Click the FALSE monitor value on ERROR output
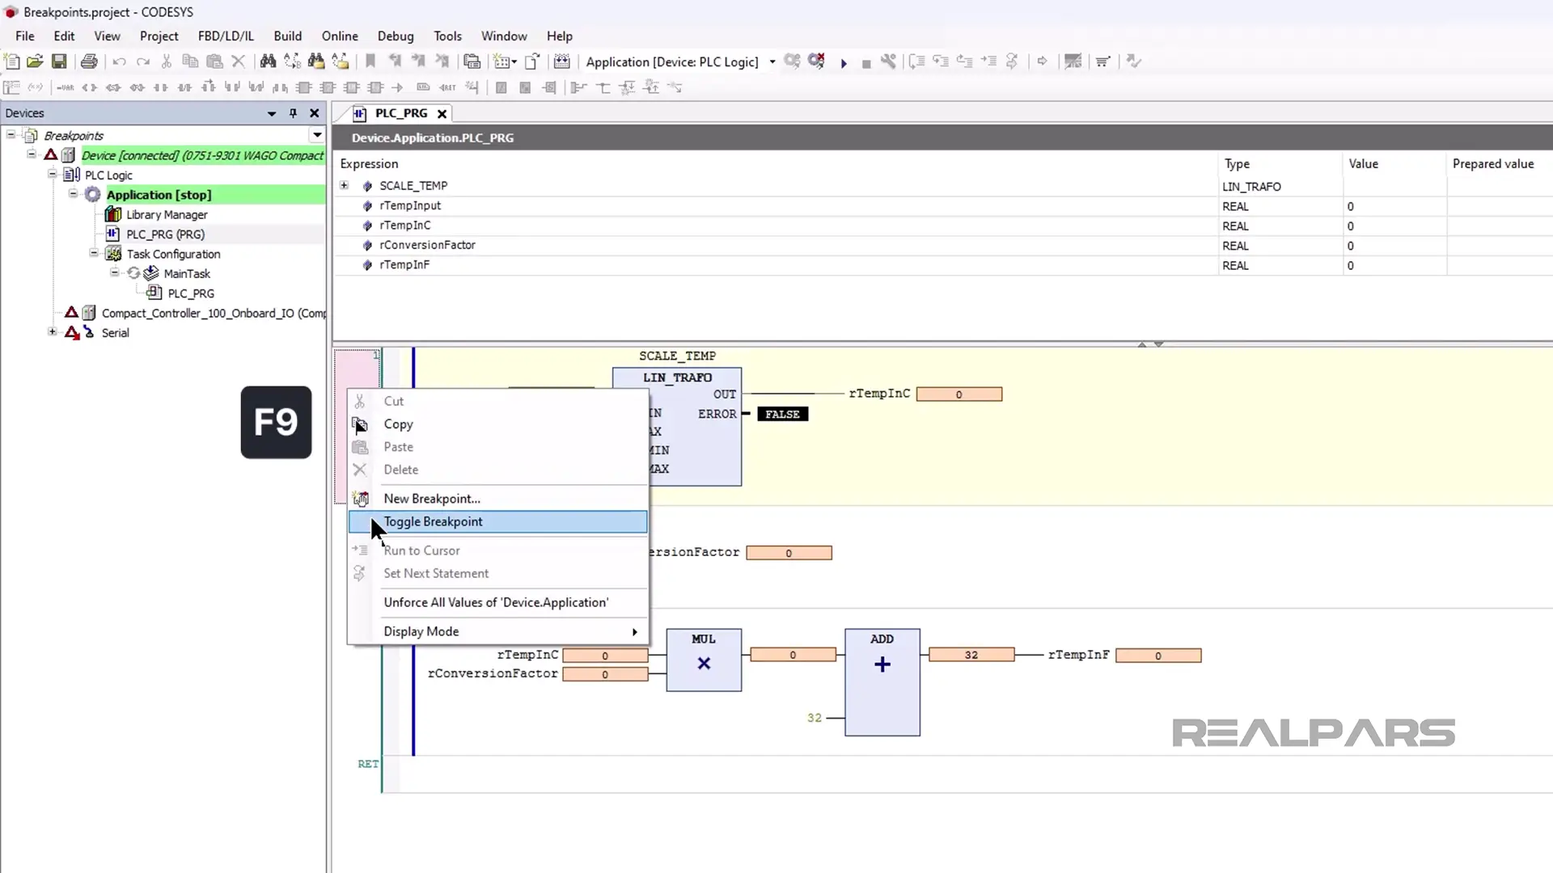The width and height of the screenshot is (1553, 873). pyautogui.click(x=782, y=414)
